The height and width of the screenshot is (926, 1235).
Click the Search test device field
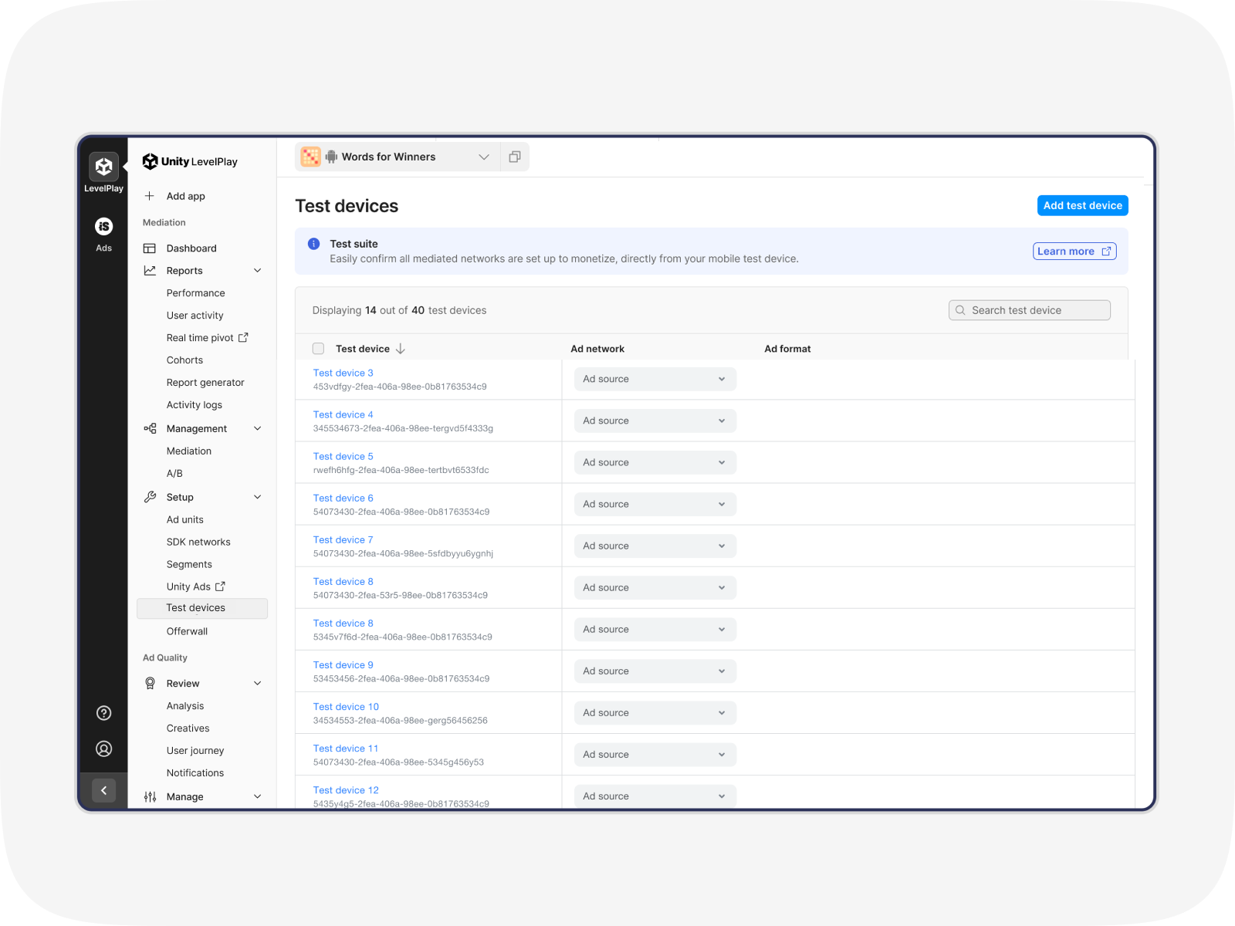[x=1030, y=310]
